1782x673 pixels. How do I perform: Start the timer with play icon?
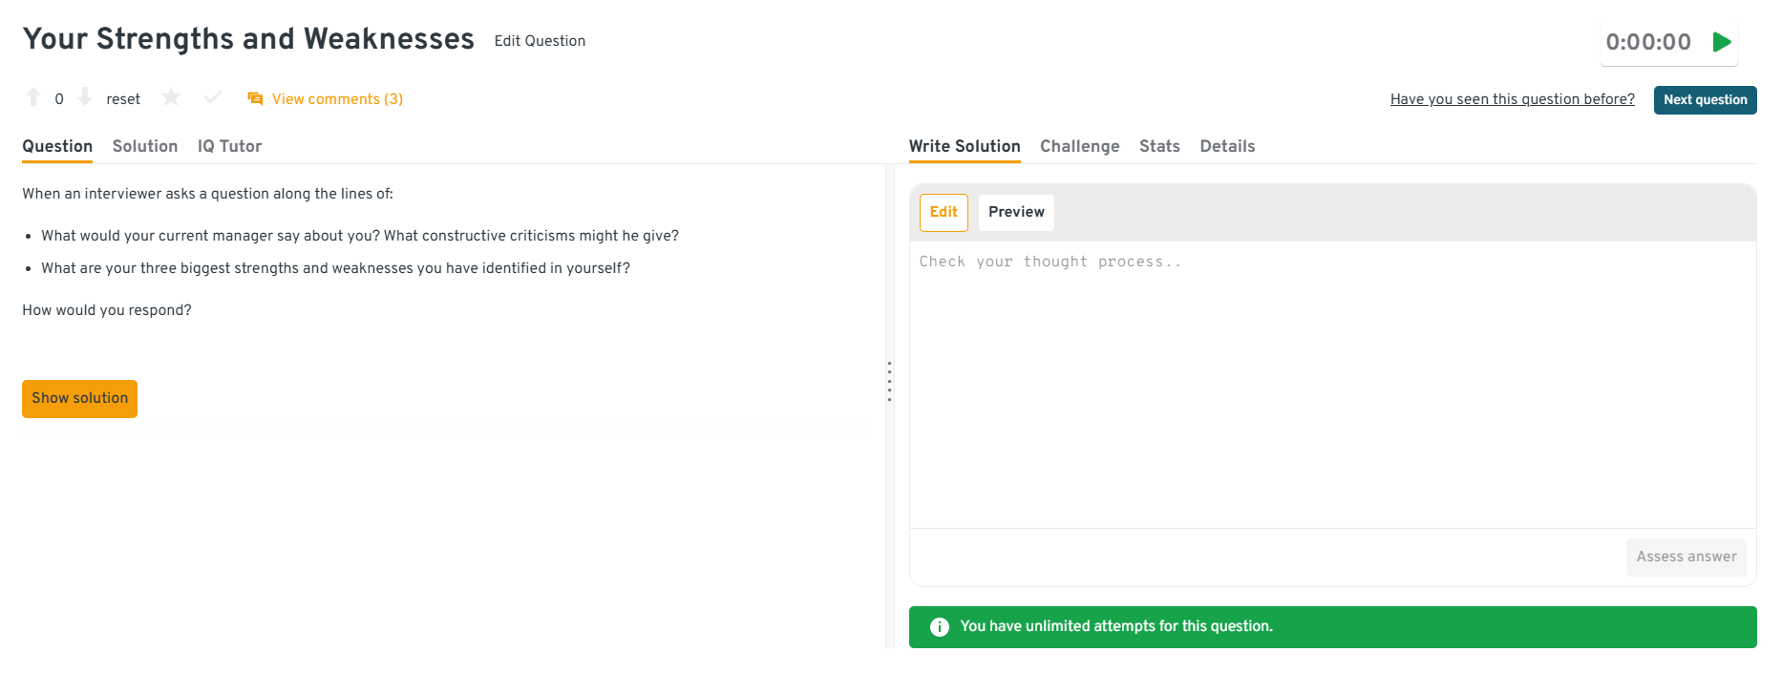pyautogui.click(x=1722, y=42)
